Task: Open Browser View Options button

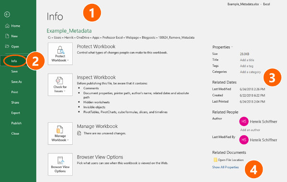Action: click(x=60, y=164)
